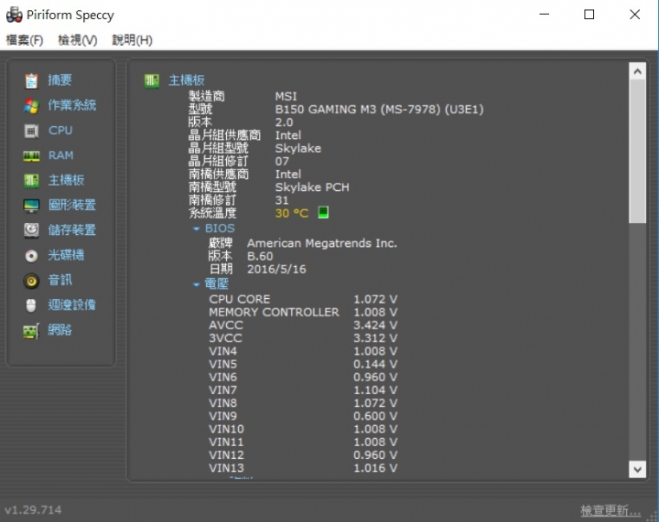Select the 光碟機 disc icon
The image size is (659, 522).
31,256
